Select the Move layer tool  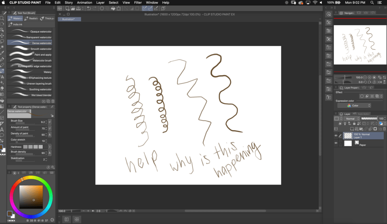point(2,35)
